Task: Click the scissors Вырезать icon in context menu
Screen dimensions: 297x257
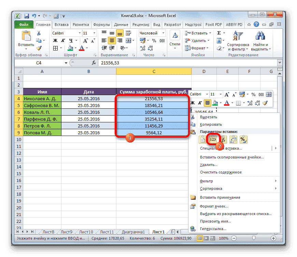Action: click(193, 117)
